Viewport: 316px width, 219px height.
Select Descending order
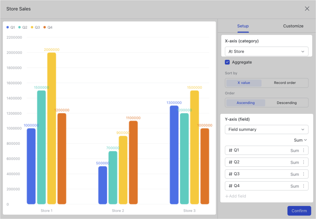pyautogui.click(x=287, y=103)
